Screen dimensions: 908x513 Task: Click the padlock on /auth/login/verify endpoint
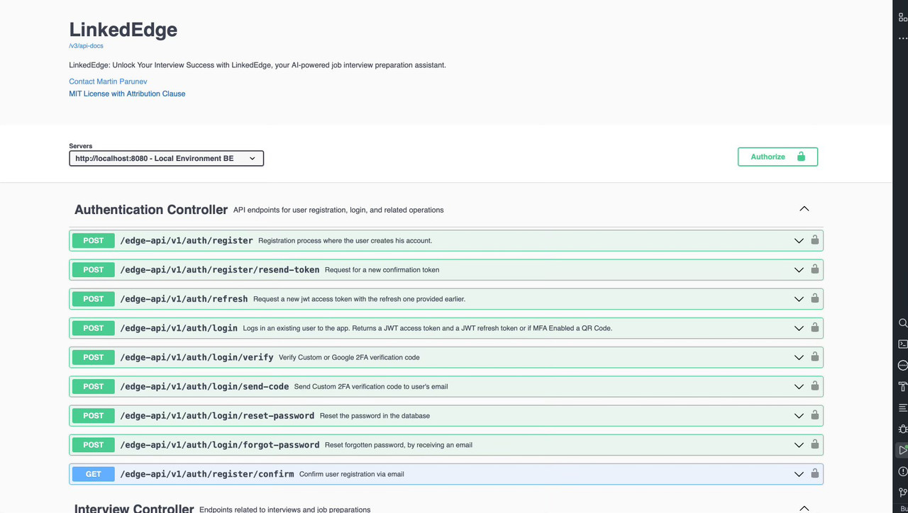click(x=814, y=357)
